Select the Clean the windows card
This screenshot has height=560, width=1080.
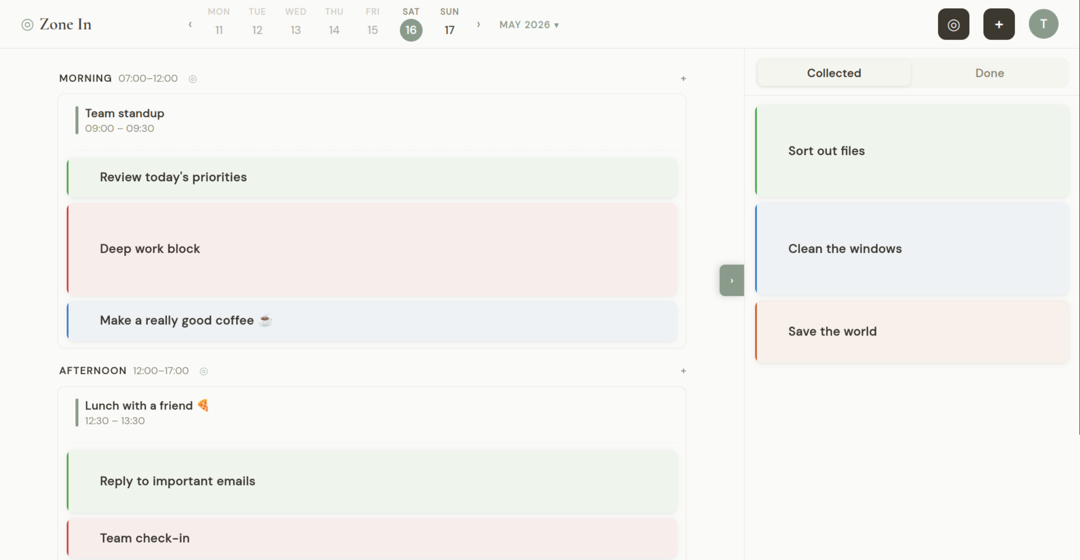pos(912,249)
